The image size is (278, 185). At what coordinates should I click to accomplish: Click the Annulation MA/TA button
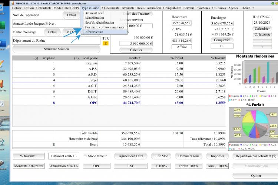tap(64, 166)
